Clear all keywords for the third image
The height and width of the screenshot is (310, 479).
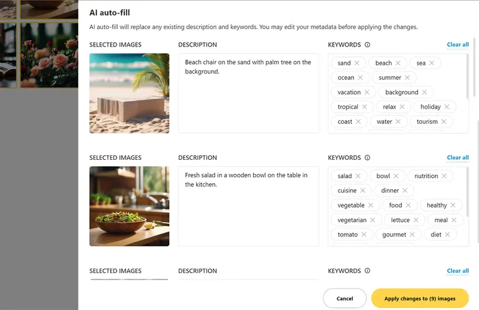[458, 271]
